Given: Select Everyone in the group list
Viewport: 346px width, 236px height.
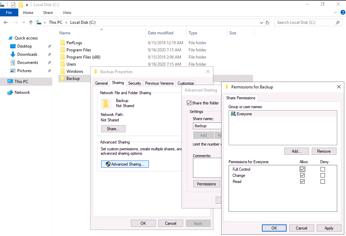Looking at the screenshot, I should tap(244, 114).
